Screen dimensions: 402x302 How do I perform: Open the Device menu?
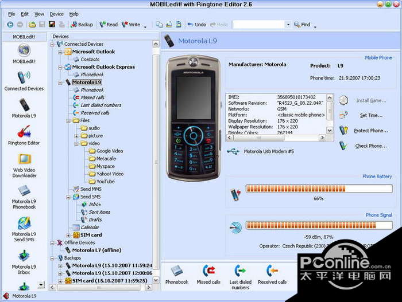57,14
